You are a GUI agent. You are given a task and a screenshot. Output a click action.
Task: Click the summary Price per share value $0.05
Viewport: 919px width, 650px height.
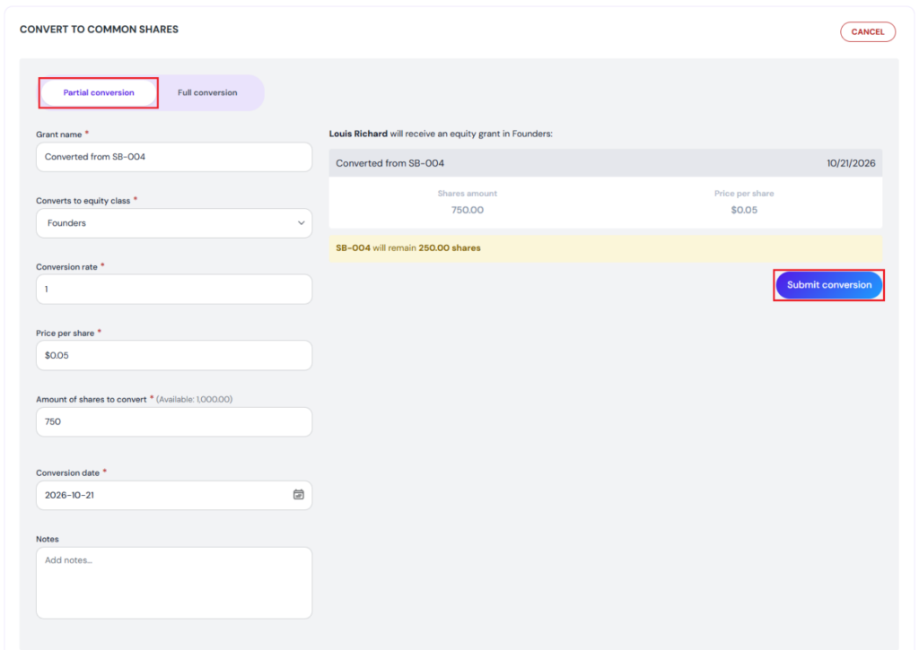coord(744,210)
